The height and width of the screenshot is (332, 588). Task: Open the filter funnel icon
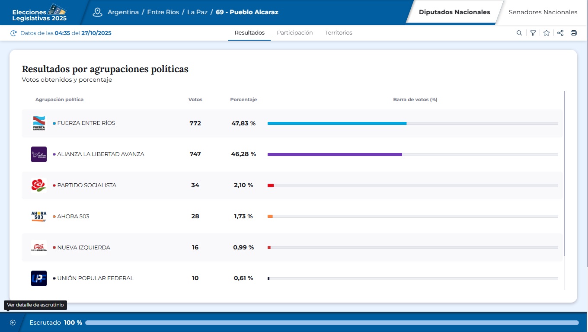coord(533,33)
